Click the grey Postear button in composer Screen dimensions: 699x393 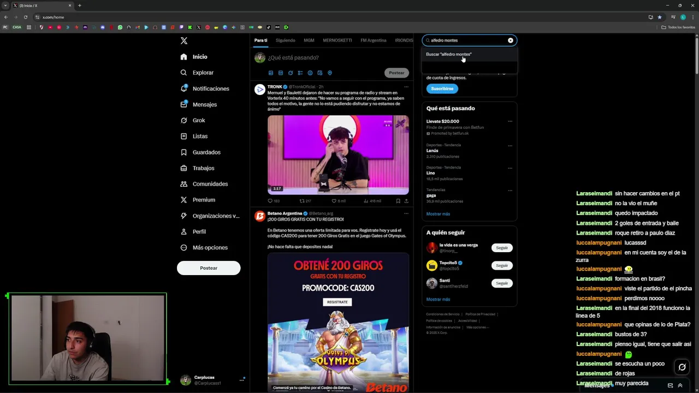click(396, 73)
